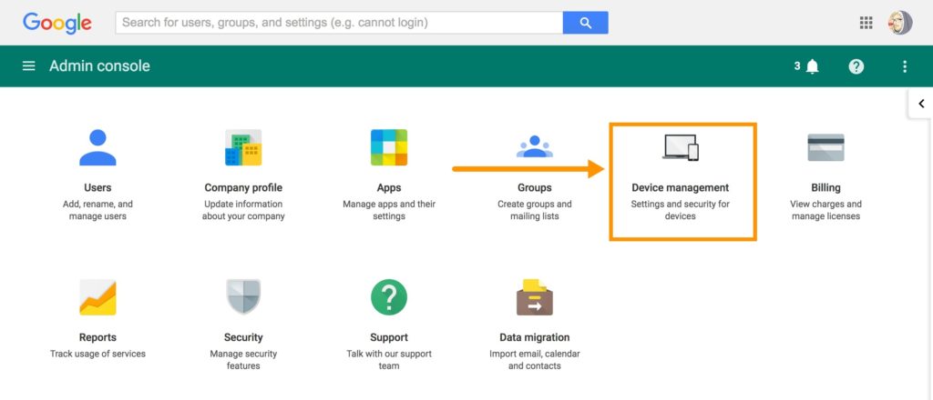Image resolution: width=933 pixels, height=400 pixels.
Task: Focus the search users and settings field
Action: coord(339,23)
